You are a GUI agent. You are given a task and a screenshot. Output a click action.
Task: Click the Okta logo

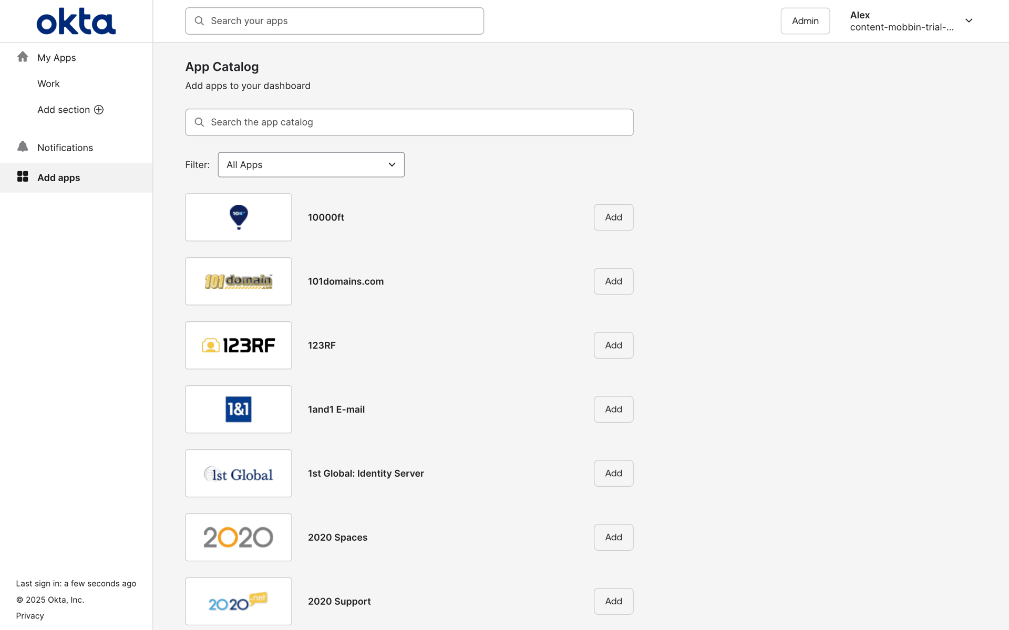(x=76, y=21)
